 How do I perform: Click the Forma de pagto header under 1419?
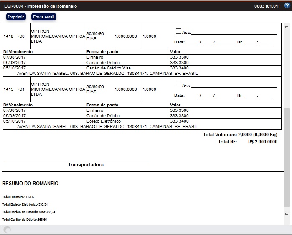point(102,105)
